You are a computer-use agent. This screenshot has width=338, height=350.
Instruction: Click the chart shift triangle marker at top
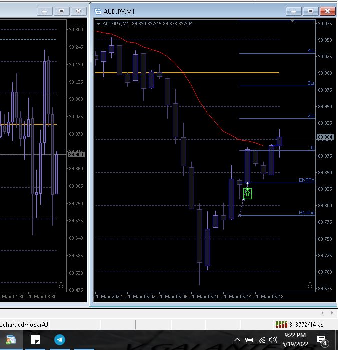[292, 21]
